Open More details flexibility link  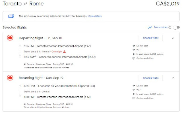[95, 16]
